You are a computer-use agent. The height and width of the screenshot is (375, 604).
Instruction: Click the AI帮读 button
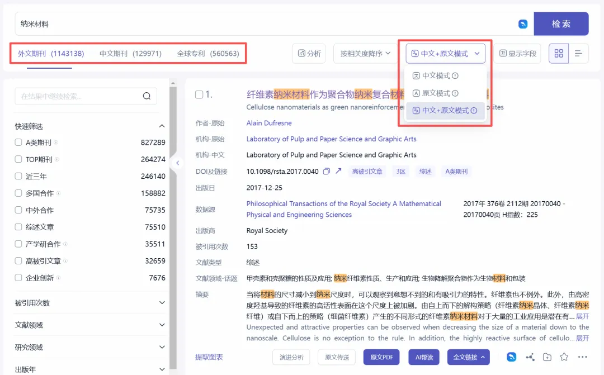pyautogui.click(x=424, y=357)
